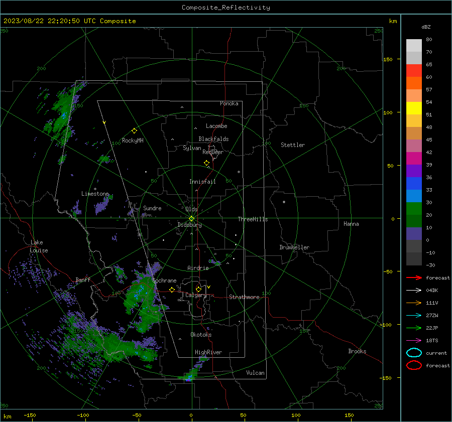Pick the orange swatch below the 60 dBZ label

pyautogui.click(x=414, y=83)
